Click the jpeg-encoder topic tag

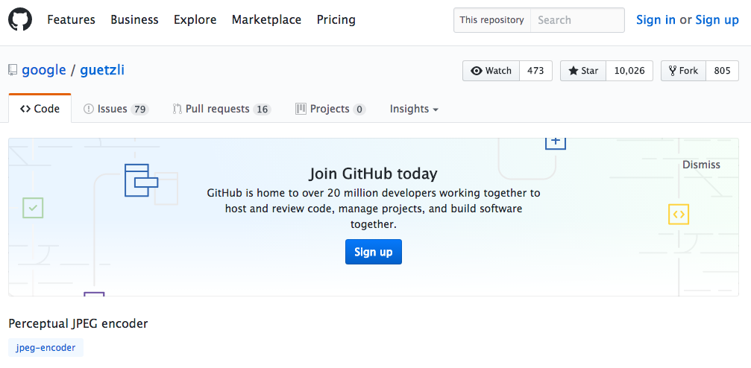click(x=46, y=348)
